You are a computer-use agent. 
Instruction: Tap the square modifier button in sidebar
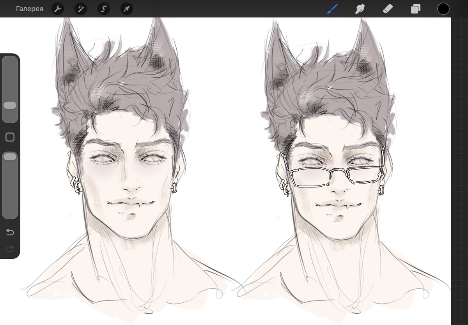10,137
